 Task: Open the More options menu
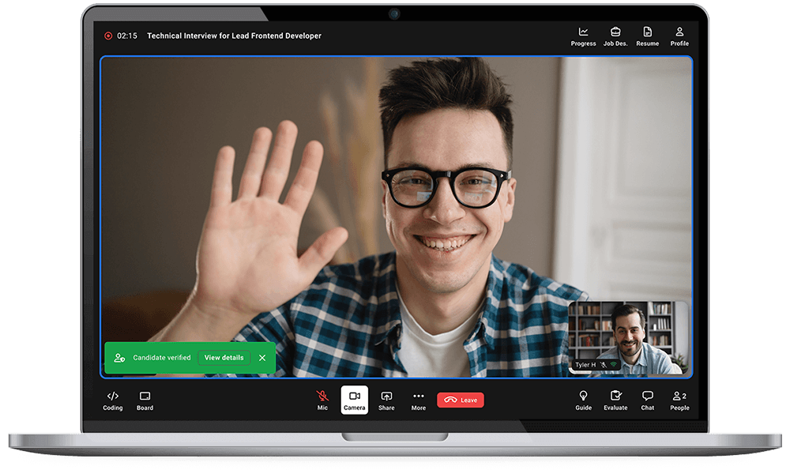[x=418, y=400]
